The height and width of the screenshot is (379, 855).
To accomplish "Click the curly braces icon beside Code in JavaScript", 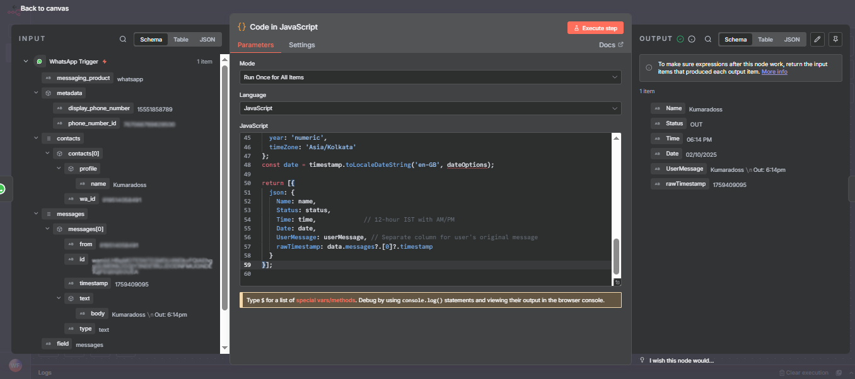I will pyautogui.click(x=243, y=27).
